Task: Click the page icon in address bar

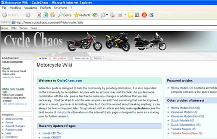Action: [13, 22]
